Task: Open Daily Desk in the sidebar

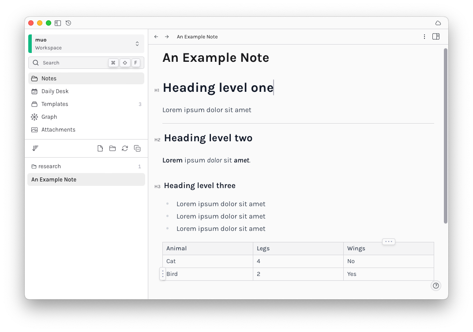Action: click(x=55, y=91)
